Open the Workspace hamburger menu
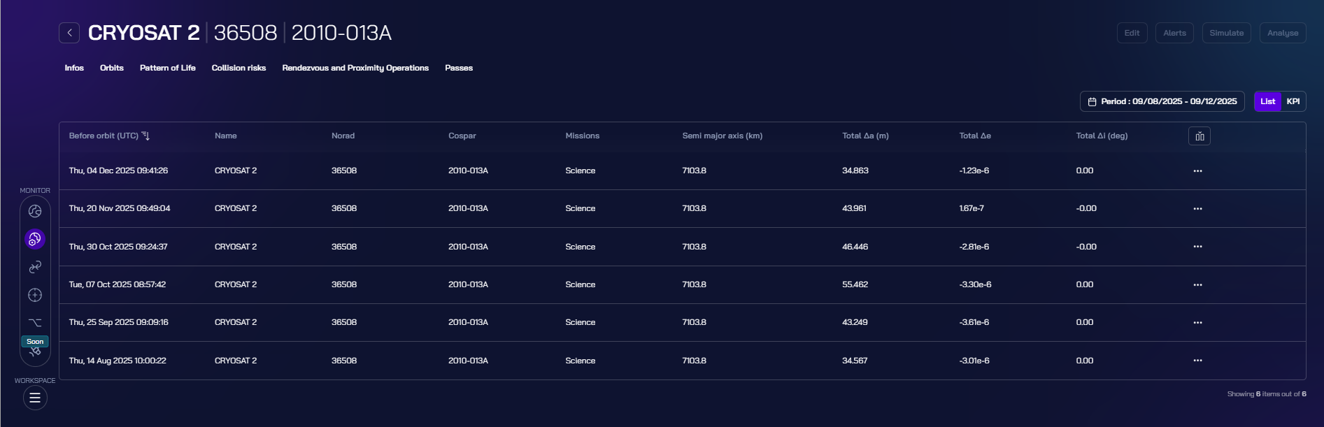Screen dimensions: 1324x427 point(35,398)
